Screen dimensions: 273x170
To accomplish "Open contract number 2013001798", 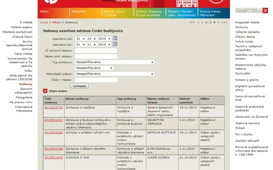I will click(54, 149).
